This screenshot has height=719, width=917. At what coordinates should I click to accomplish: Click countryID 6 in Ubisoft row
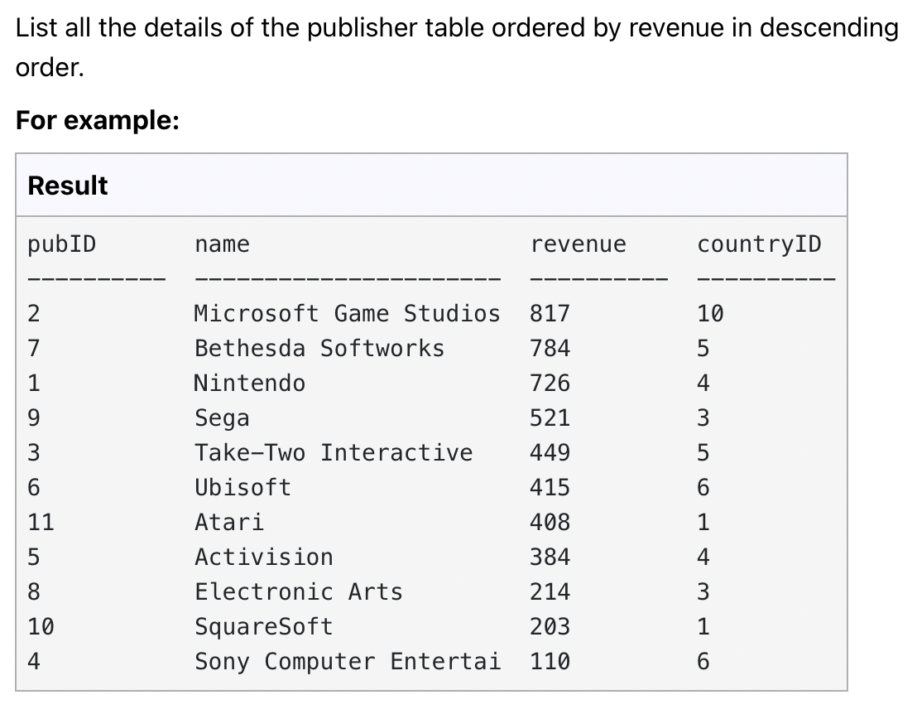pyautogui.click(x=703, y=487)
